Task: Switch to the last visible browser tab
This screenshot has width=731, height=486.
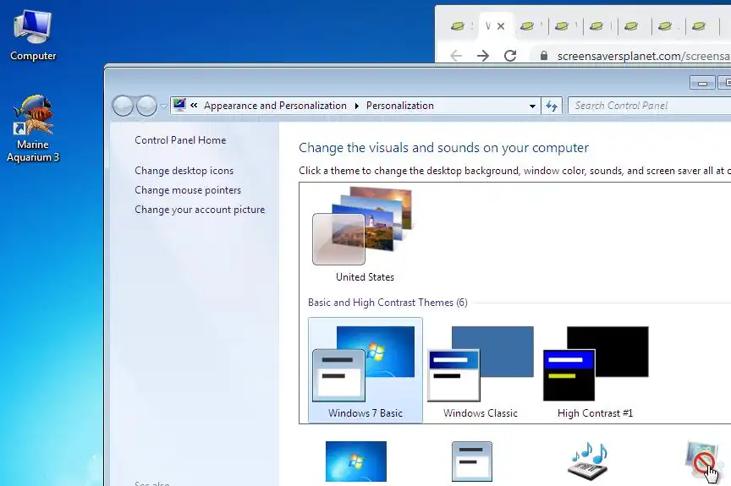Action: coord(698,26)
